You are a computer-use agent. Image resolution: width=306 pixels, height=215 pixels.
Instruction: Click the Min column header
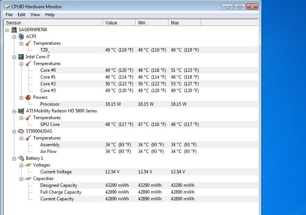click(152, 23)
